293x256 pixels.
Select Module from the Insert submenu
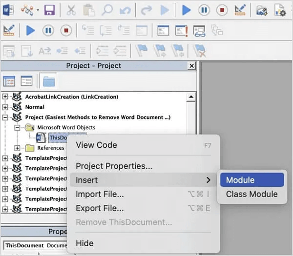pos(251,180)
